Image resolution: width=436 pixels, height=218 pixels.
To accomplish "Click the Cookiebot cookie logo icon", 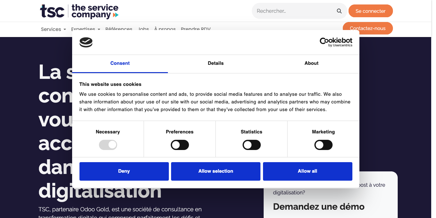I will [x=86, y=42].
